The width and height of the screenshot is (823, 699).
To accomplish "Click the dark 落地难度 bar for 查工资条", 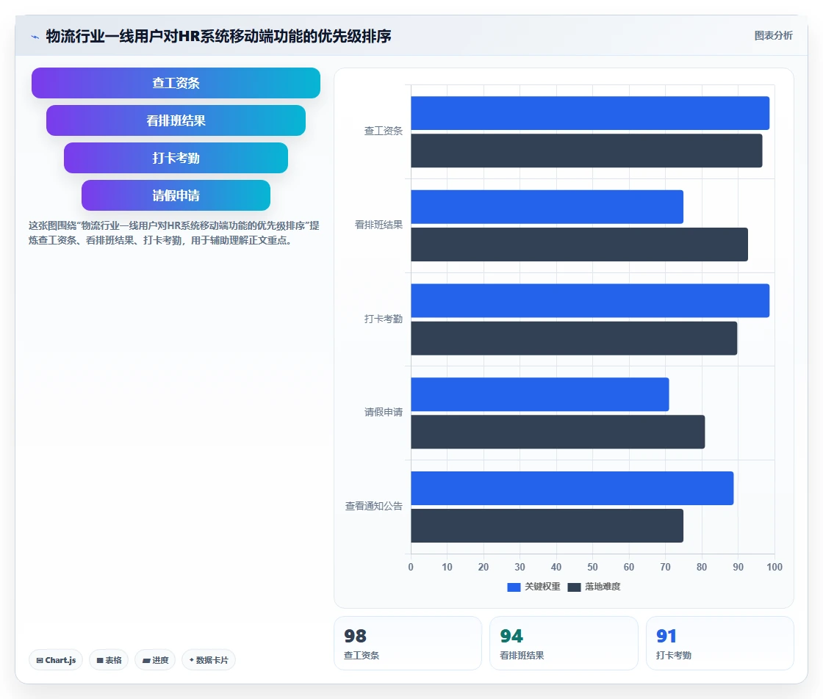I will click(586, 151).
